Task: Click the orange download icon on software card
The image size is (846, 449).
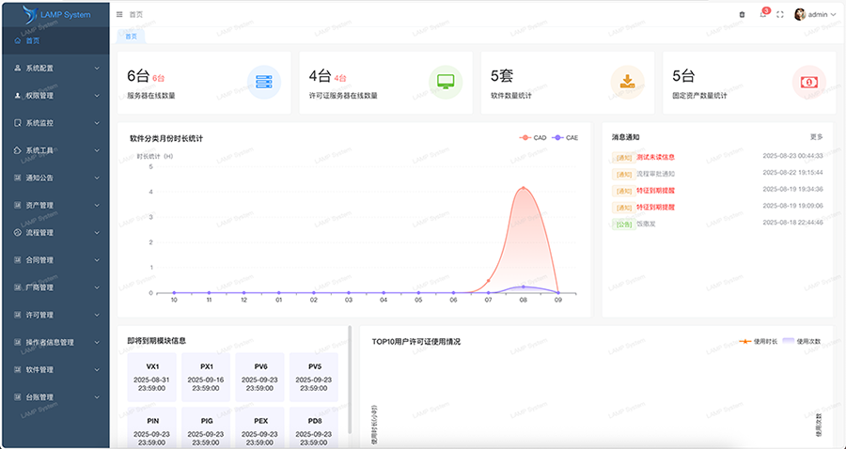Action: click(628, 83)
